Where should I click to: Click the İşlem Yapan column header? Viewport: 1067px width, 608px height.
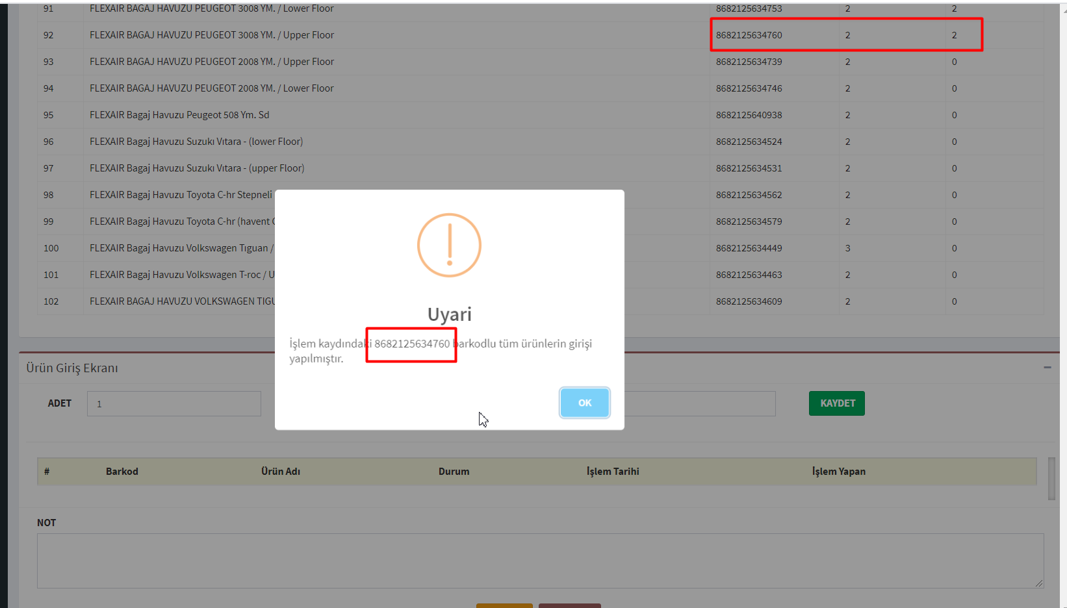coord(838,472)
